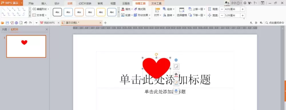Open the 动画 ribbon tab
Screen dimensions: 286x110
coord(70,3)
